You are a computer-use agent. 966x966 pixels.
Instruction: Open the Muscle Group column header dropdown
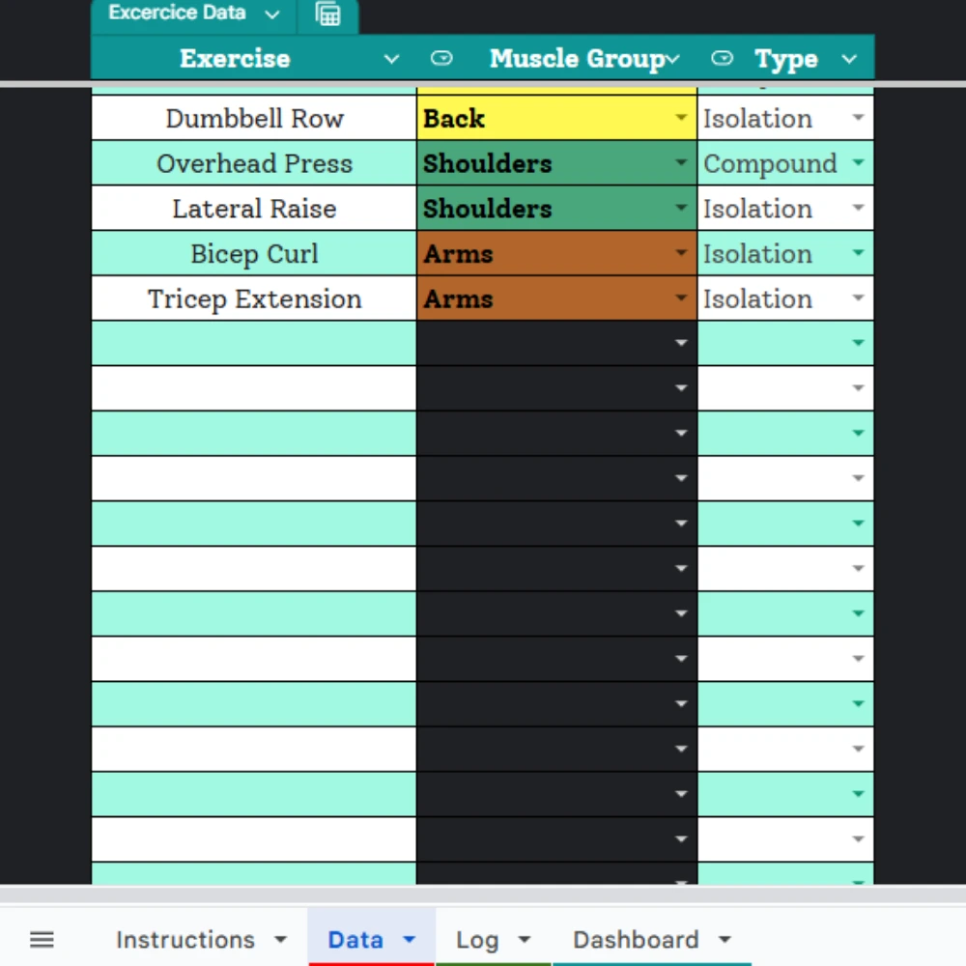pyautogui.click(x=673, y=59)
